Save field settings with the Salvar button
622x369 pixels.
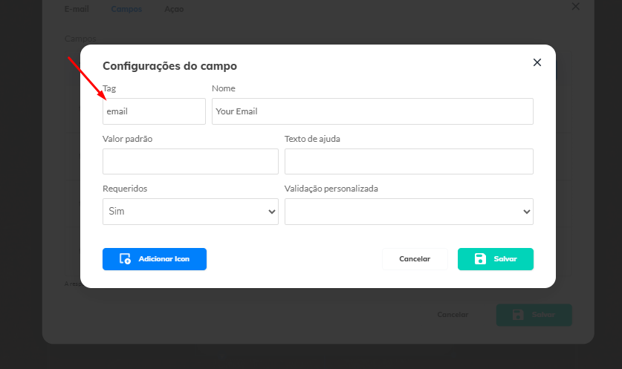tap(496, 259)
